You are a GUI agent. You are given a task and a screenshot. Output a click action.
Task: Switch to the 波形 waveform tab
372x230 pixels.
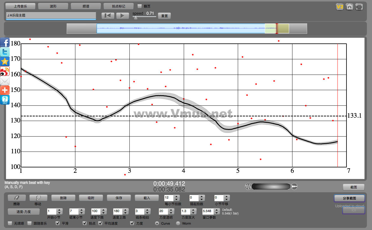[53, 6]
